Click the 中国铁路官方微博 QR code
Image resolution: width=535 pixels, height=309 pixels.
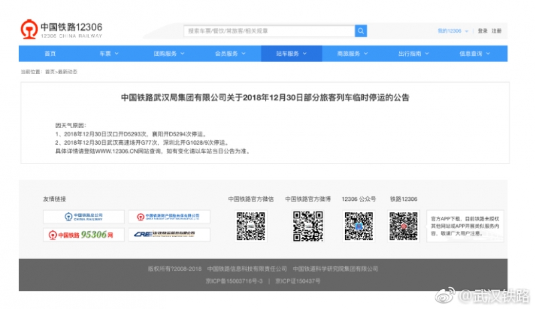308,226
